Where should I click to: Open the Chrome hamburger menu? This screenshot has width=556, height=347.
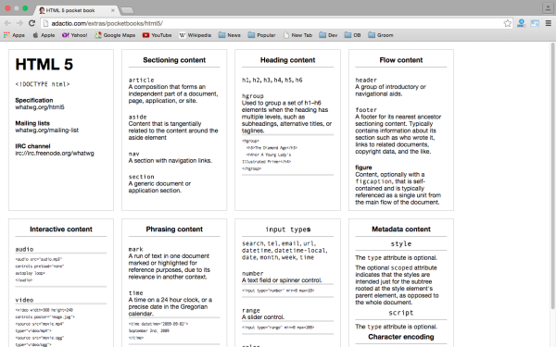[549, 23]
